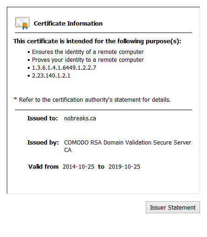
Task: Click the 2014-10-25 valid from date
Action: 78,167
